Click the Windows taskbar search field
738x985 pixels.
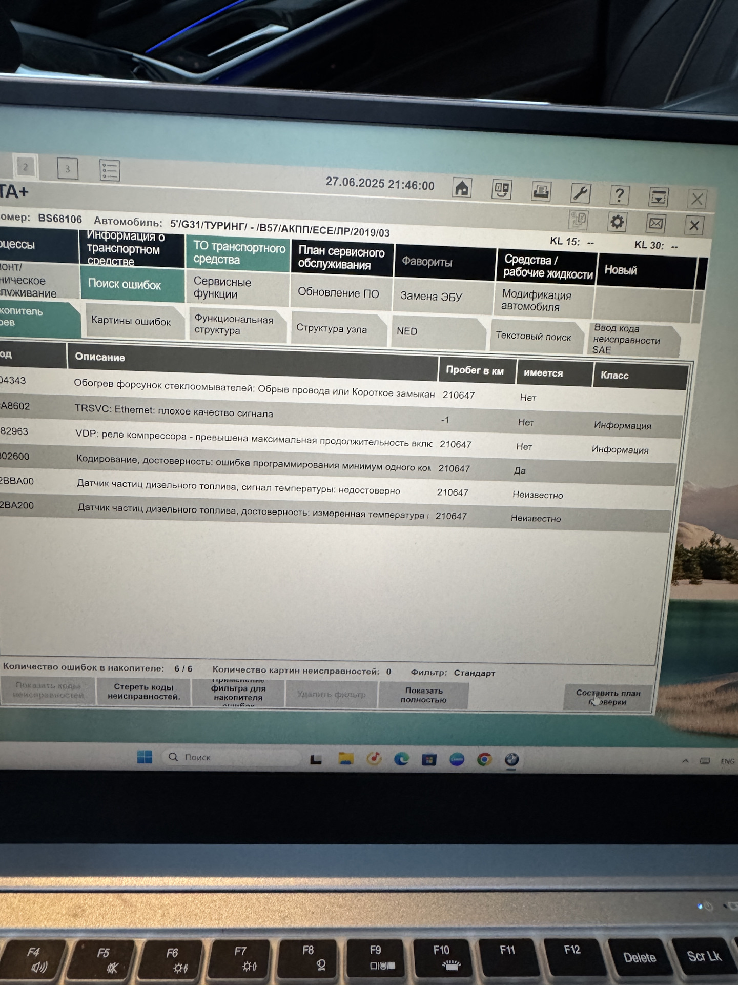(231, 757)
